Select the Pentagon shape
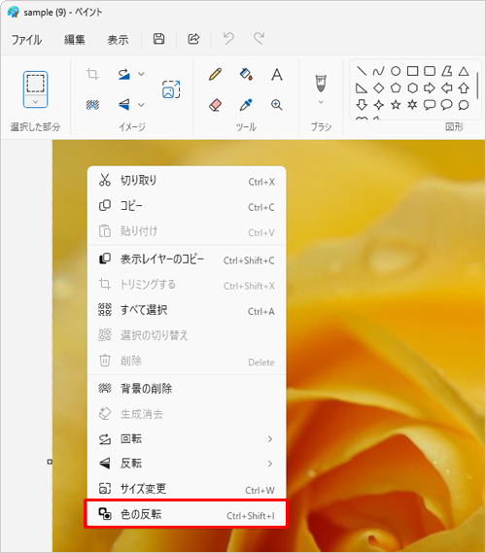486x553 pixels. click(x=396, y=88)
